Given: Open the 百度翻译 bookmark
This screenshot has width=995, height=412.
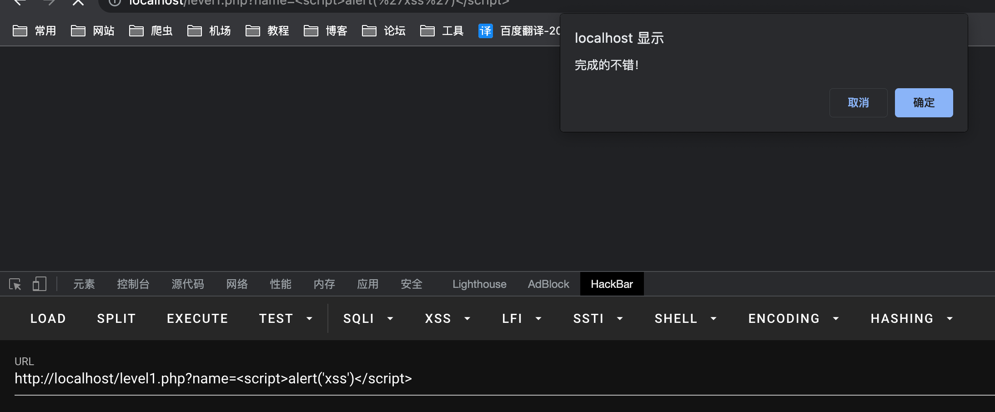Looking at the screenshot, I should click(518, 31).
